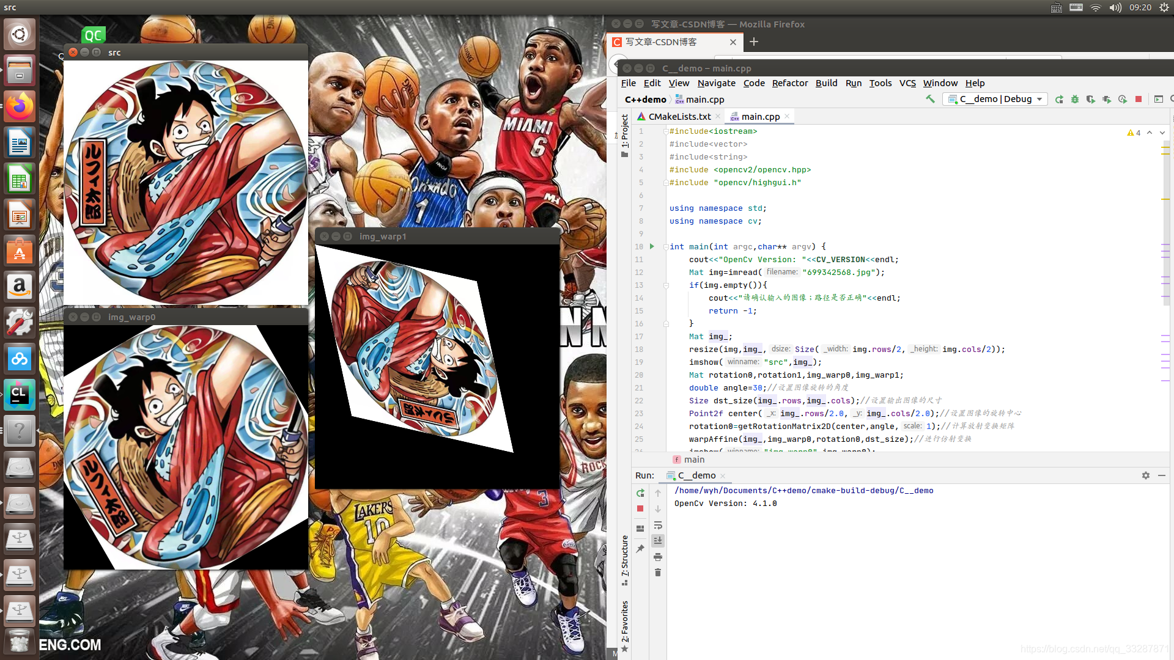
Task: Open the C__demo | Debug configuration dropdown
Action: [995, 99]
